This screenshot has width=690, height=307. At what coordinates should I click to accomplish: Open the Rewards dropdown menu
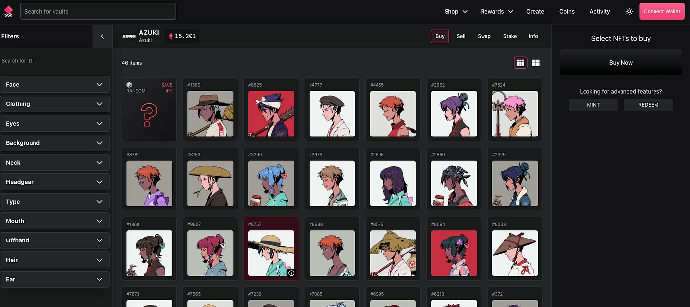click(x=496, y=11)
